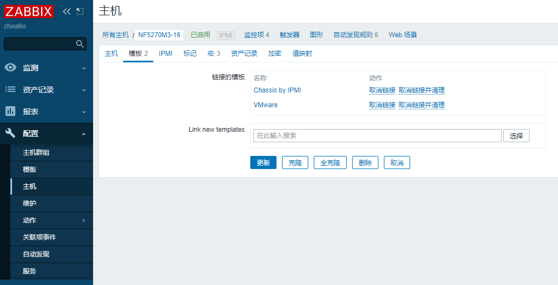Collapse the sidebar with double-chevron icon

click(x=67, y=11)
